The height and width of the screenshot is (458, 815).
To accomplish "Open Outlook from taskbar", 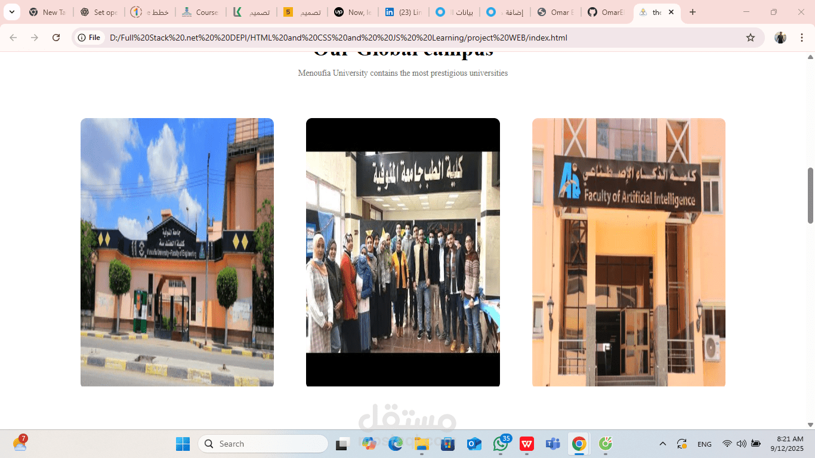I will tap(474, 444).
